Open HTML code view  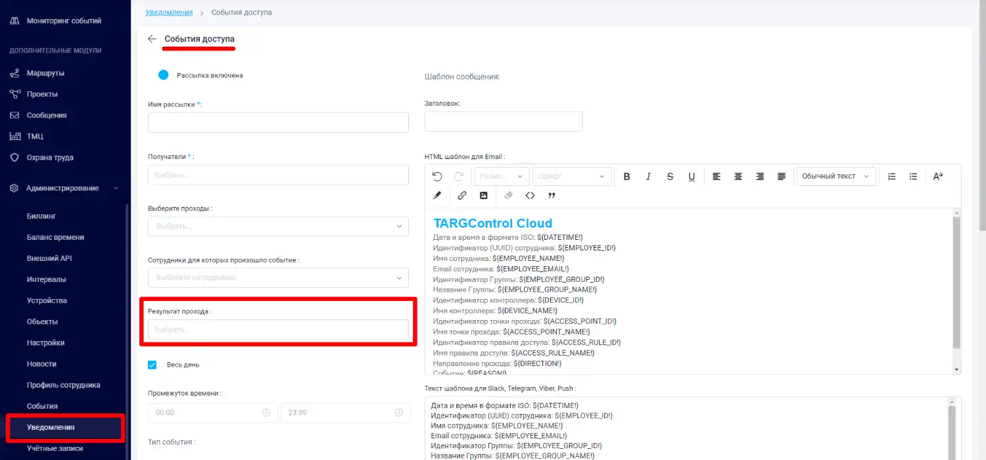(x=530, y=195)
